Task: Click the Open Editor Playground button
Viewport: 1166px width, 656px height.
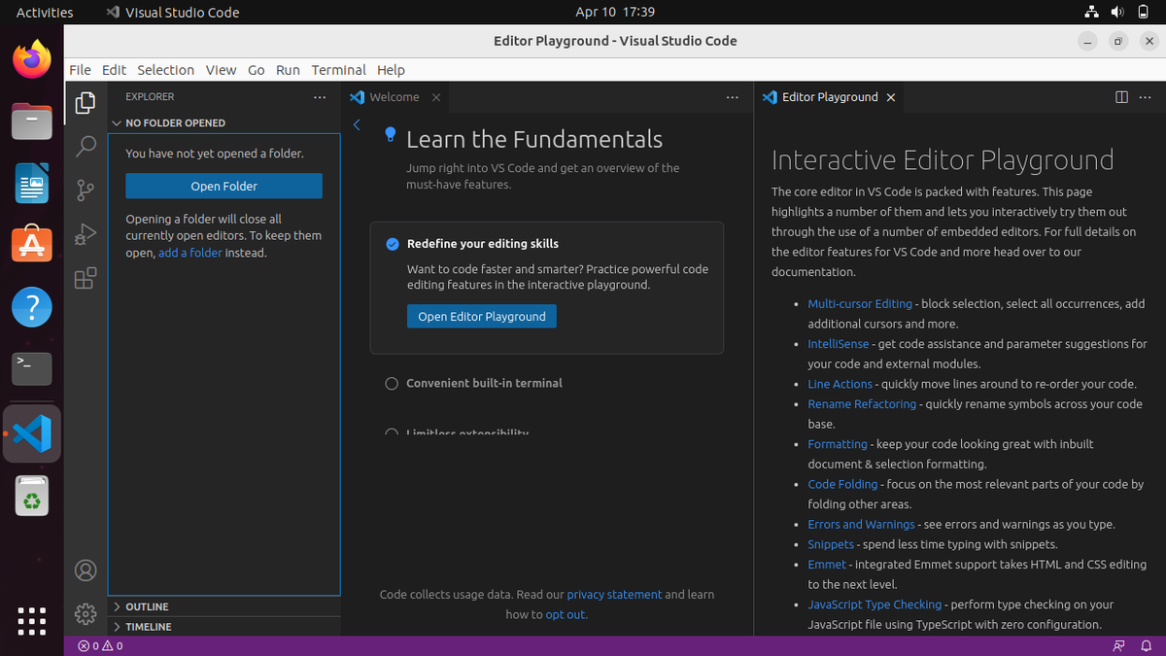Action: tap(481, 316)
